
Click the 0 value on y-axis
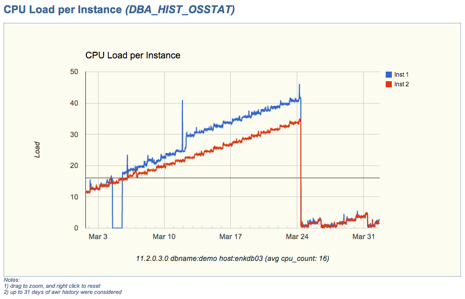coord(76,228)
